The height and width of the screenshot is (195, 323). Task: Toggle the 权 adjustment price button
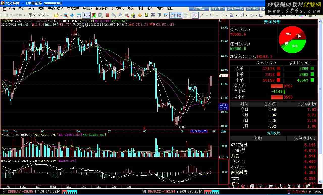tap(85, 15)
